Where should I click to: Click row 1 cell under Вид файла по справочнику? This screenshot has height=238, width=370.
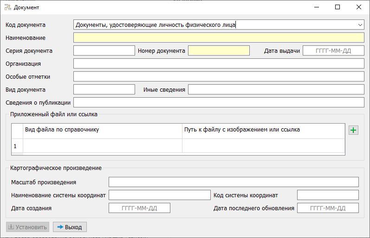[102, 146]
